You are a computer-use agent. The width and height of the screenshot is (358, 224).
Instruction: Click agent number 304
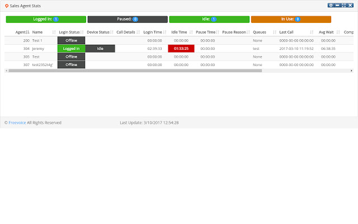26,49
